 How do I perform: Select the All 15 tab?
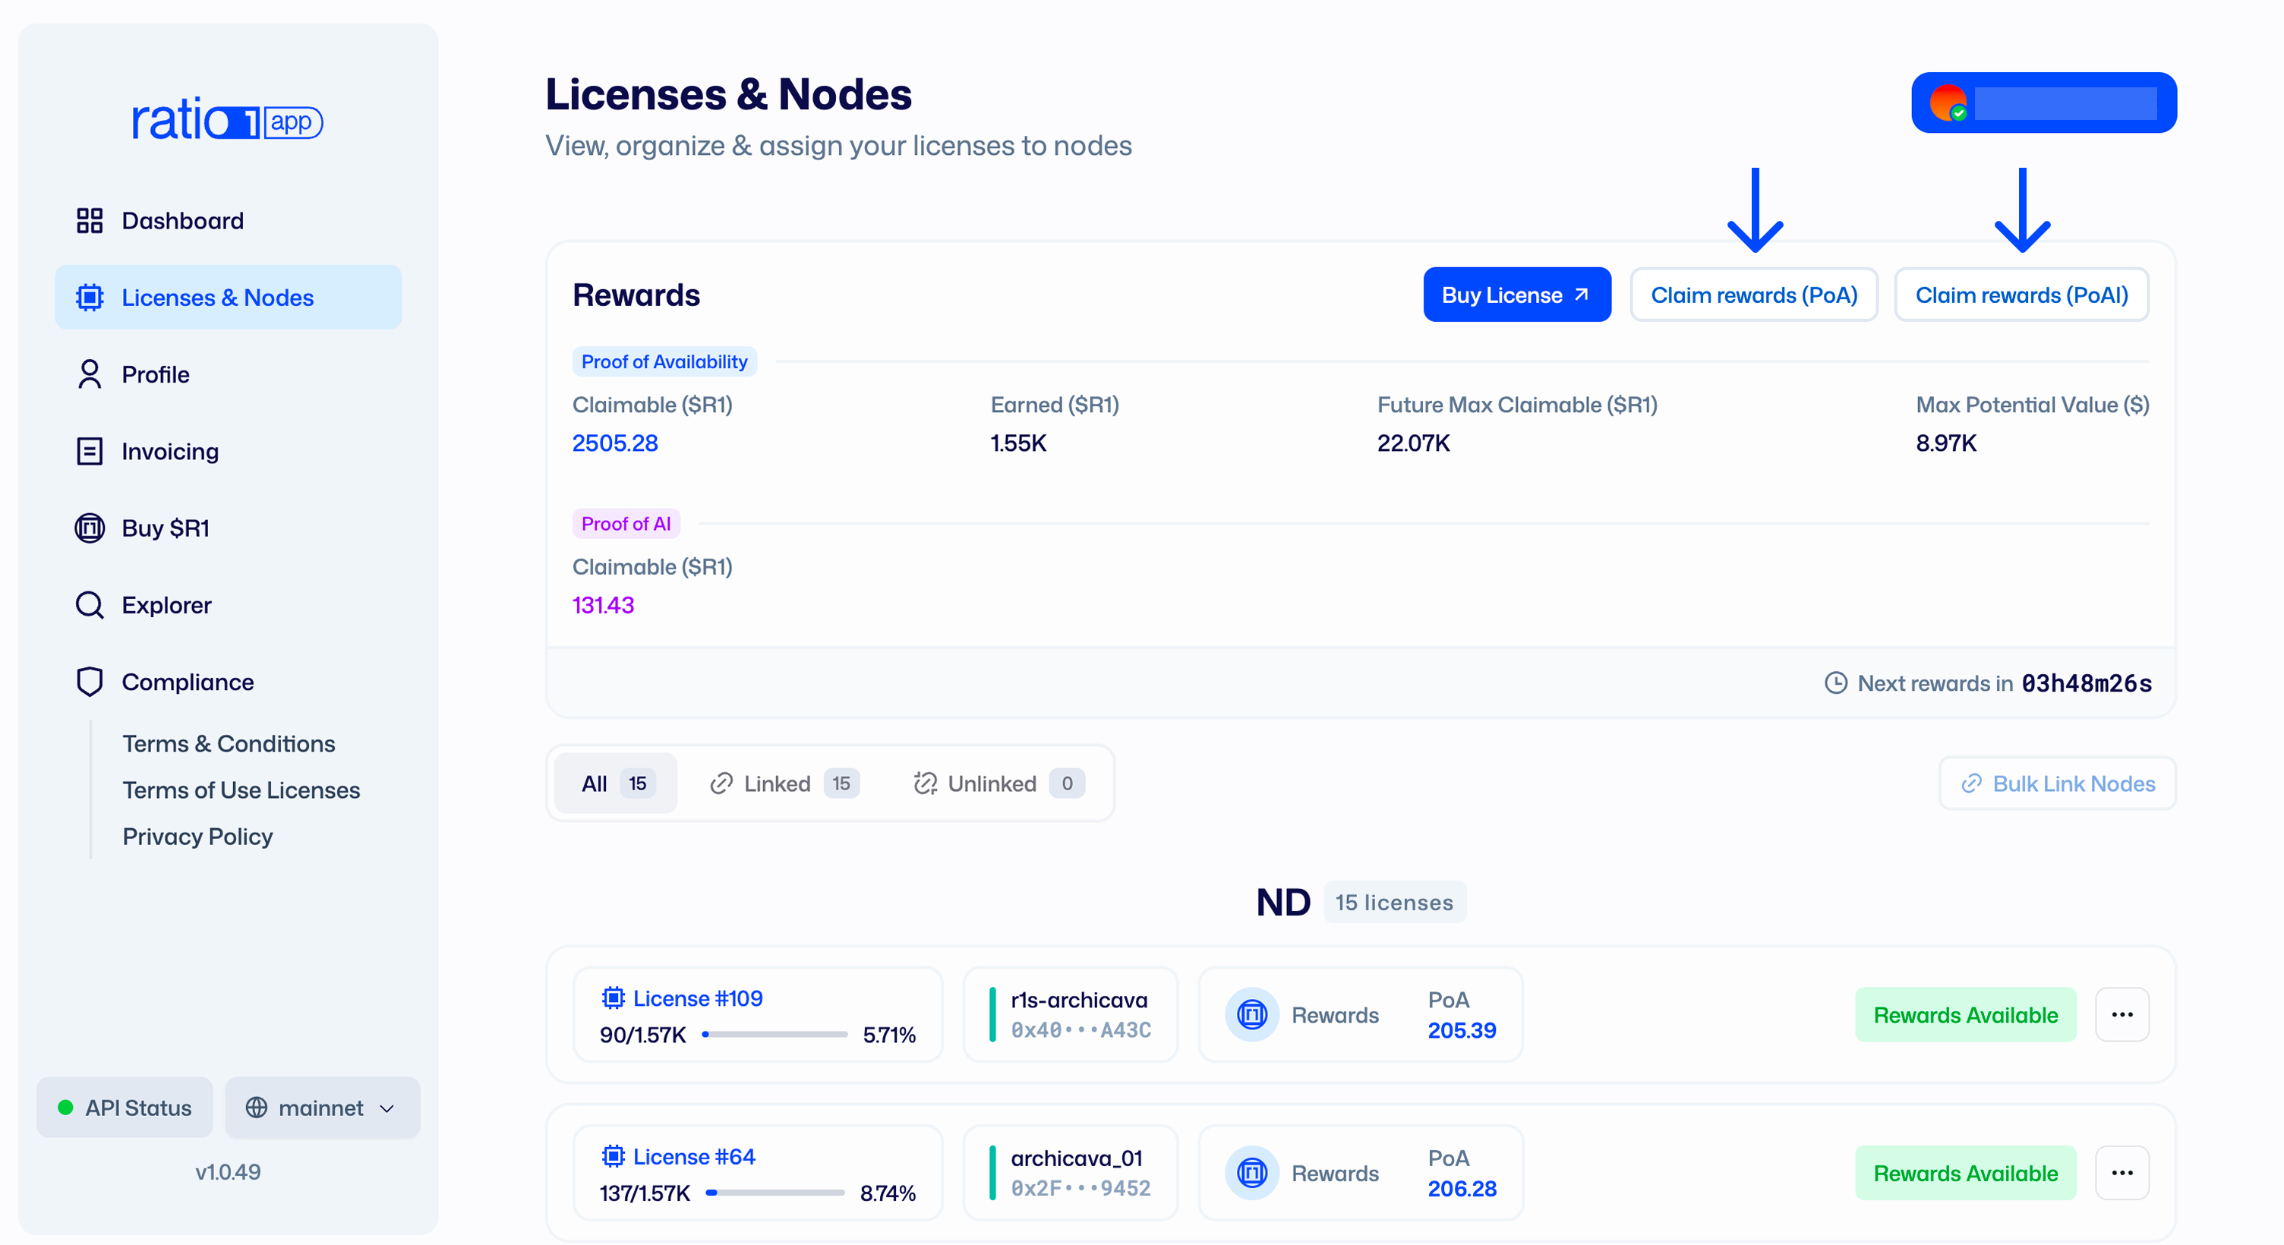point(617,783)
